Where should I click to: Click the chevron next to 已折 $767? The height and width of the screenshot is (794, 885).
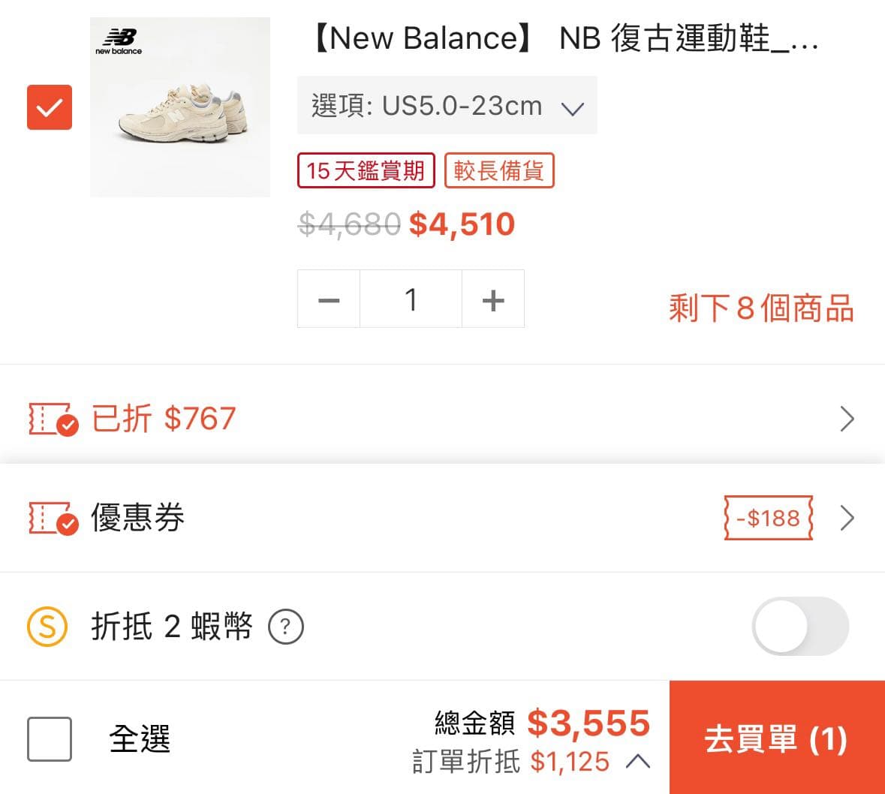click(x=847, y=419)
